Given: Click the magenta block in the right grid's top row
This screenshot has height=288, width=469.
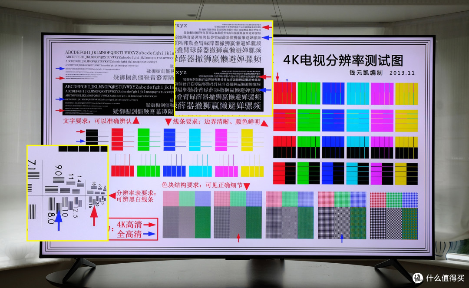Looking at the screenshot, I should [x=382, y=93].
